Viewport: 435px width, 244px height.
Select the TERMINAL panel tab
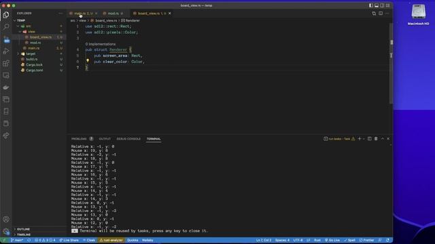pyautogui.click(x=154, y=138)
